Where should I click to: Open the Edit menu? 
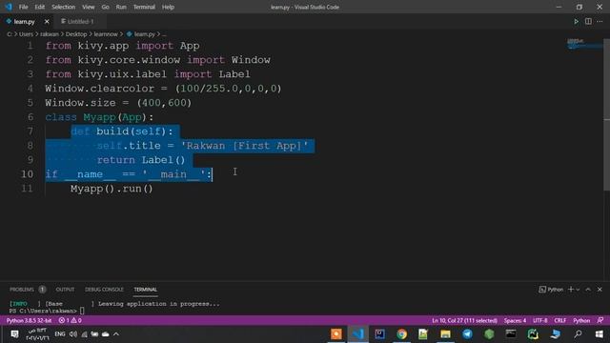coord(40,7)
